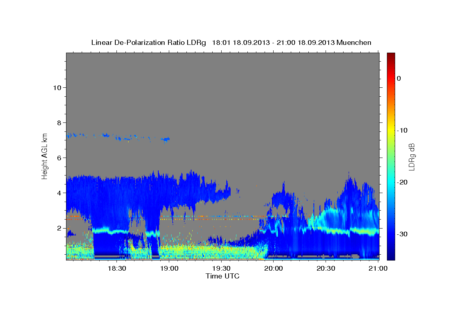Image resolution: width=469 pixels, height=312 pixels.
Task: Click the plot title 'Linear De-Polarization Ratio LDRg'
Action: tap(149, 43)
